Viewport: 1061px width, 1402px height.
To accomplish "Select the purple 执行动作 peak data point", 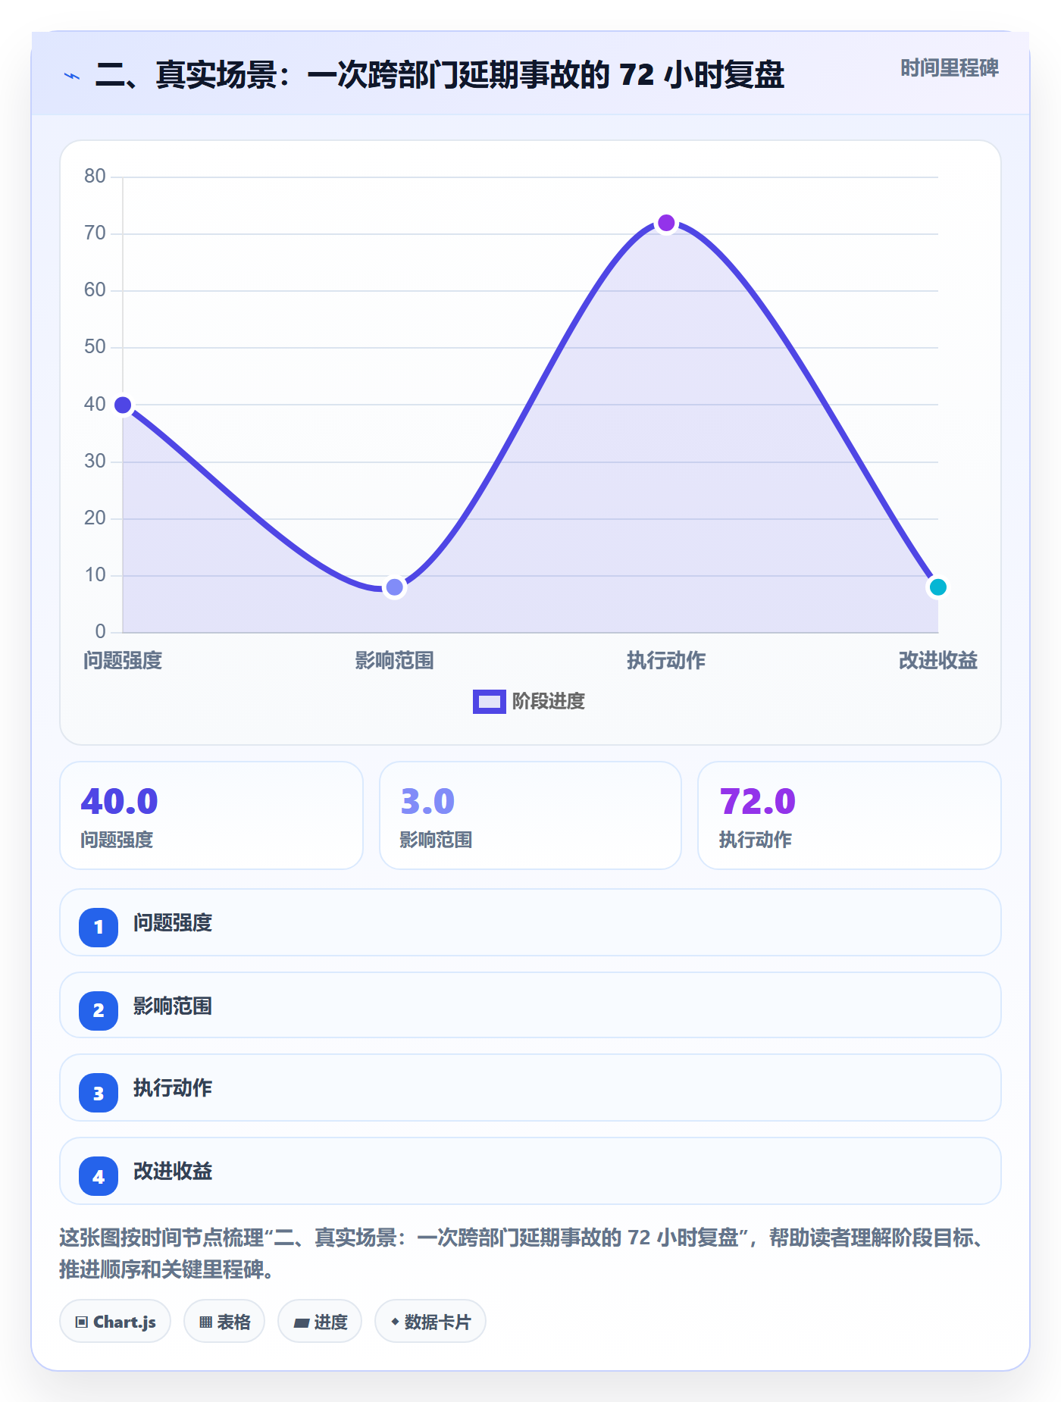I will click(x=666, y=223).
